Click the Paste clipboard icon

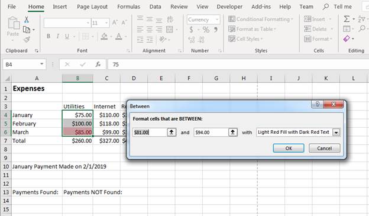click(13, 23)
